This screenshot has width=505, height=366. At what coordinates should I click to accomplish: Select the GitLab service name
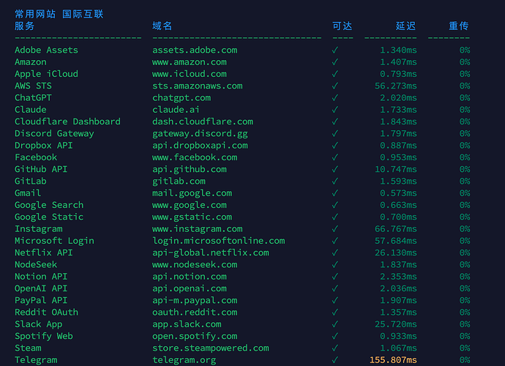tap(31, 182)
